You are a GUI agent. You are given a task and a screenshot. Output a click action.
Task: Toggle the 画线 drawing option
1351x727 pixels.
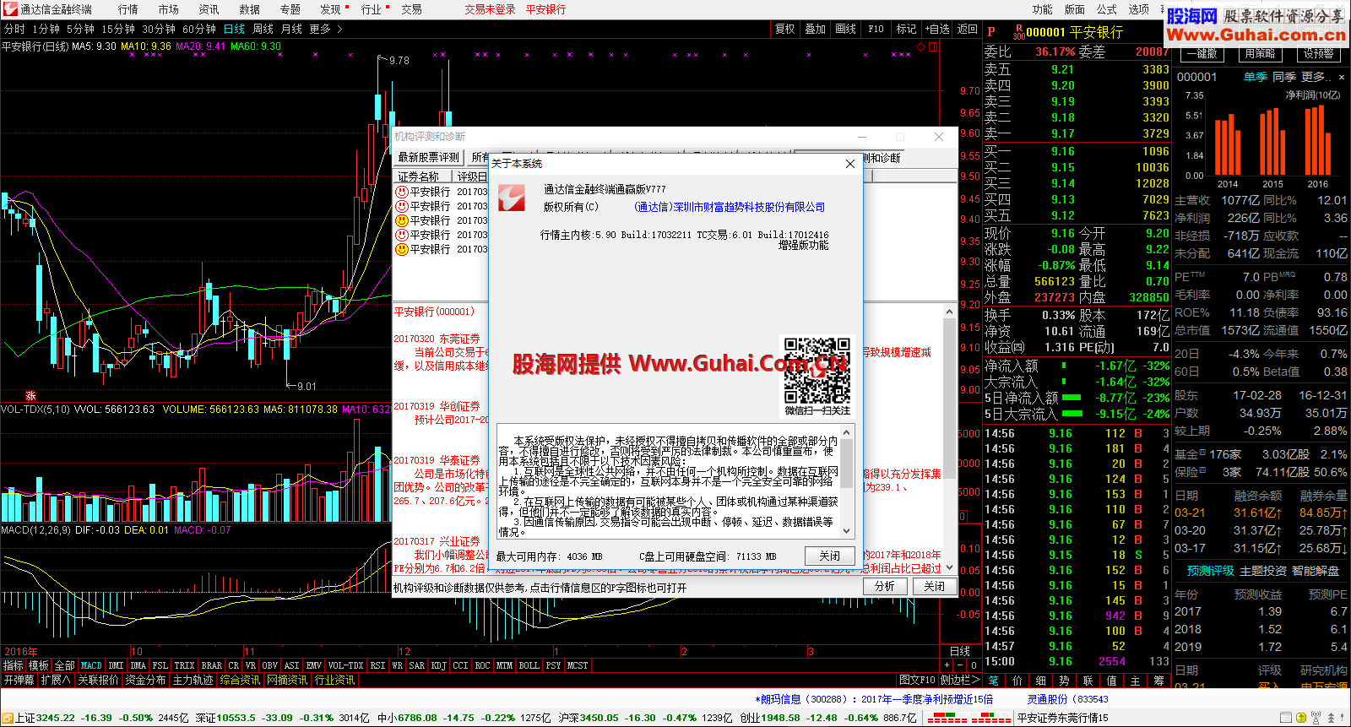pos(845,29)
